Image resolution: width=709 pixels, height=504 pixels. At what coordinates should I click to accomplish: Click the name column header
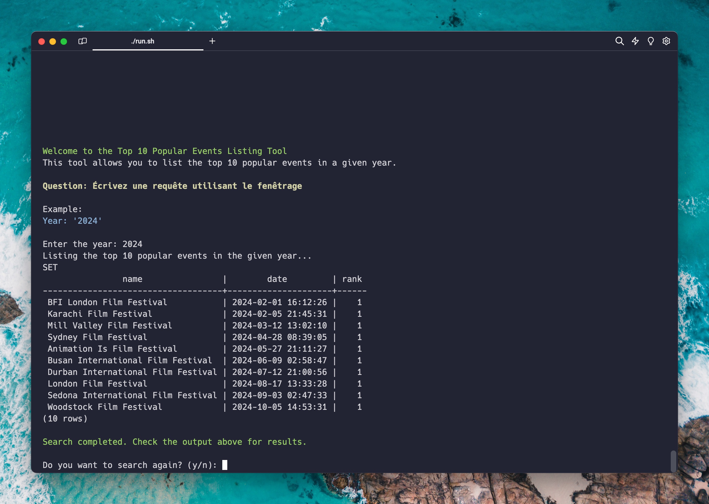tap(132, 279)
